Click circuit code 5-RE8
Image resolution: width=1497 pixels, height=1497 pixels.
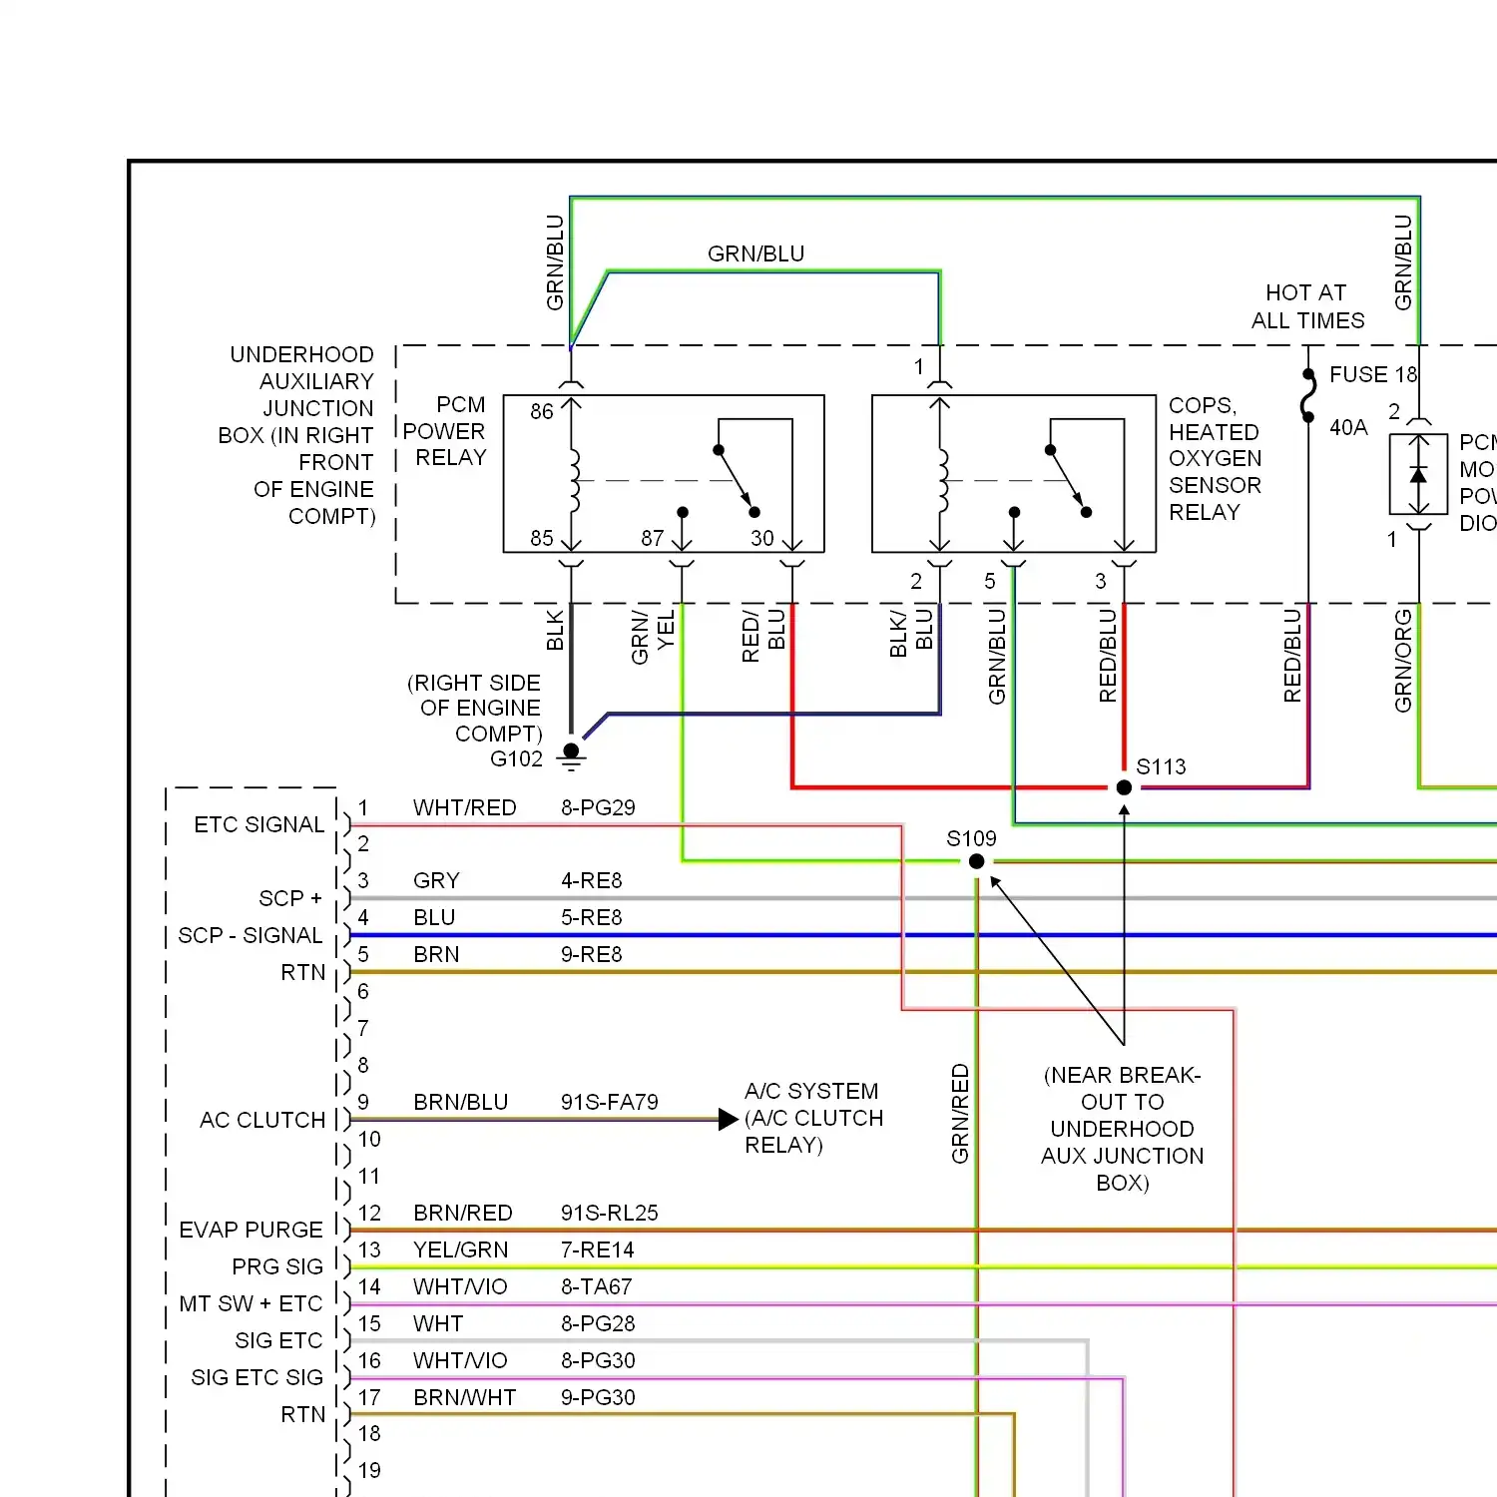591,917
